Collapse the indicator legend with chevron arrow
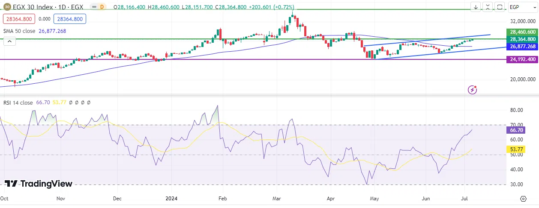This screenshot has height=208, width=539. click(9, 41)
